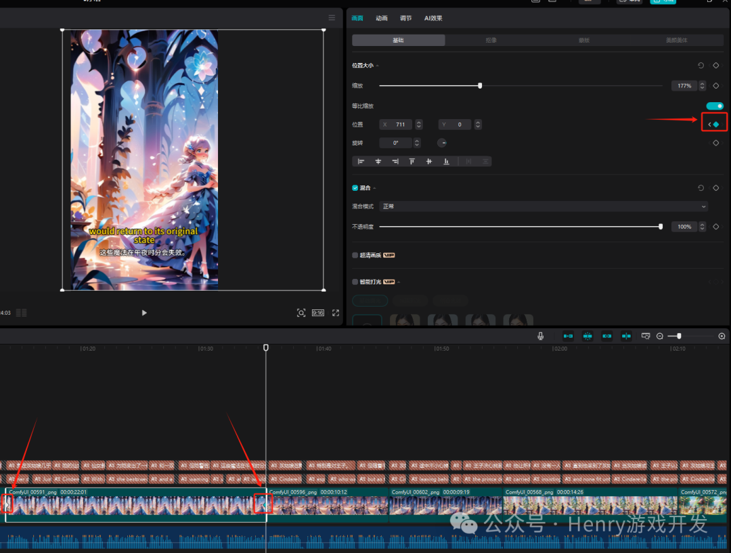731x553 pixels.
Task: Select the 基础 sub-tab
Action: (398, 40)
